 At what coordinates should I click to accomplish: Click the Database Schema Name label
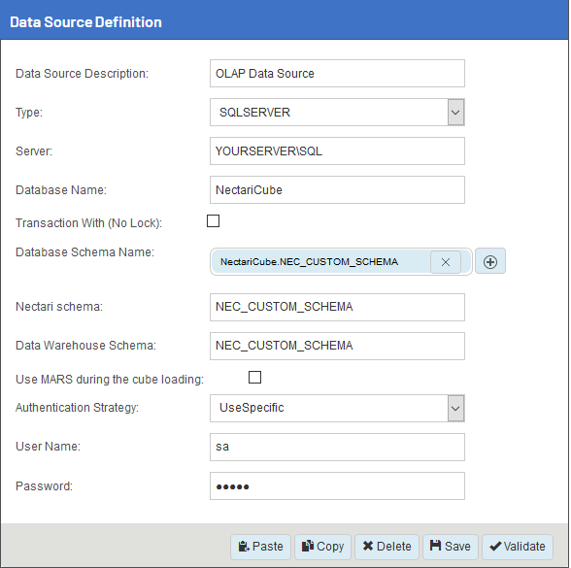tap(84, 252)
